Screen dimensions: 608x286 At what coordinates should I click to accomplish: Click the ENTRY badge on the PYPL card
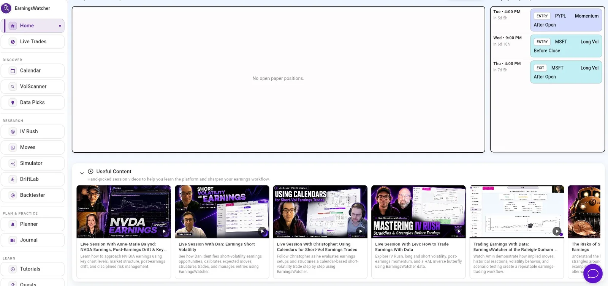pos(542,16)
